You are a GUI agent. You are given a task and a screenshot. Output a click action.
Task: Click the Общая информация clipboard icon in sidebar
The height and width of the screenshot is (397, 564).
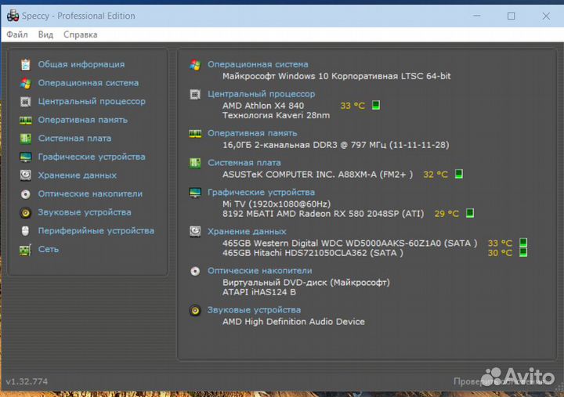coord(26,64)
